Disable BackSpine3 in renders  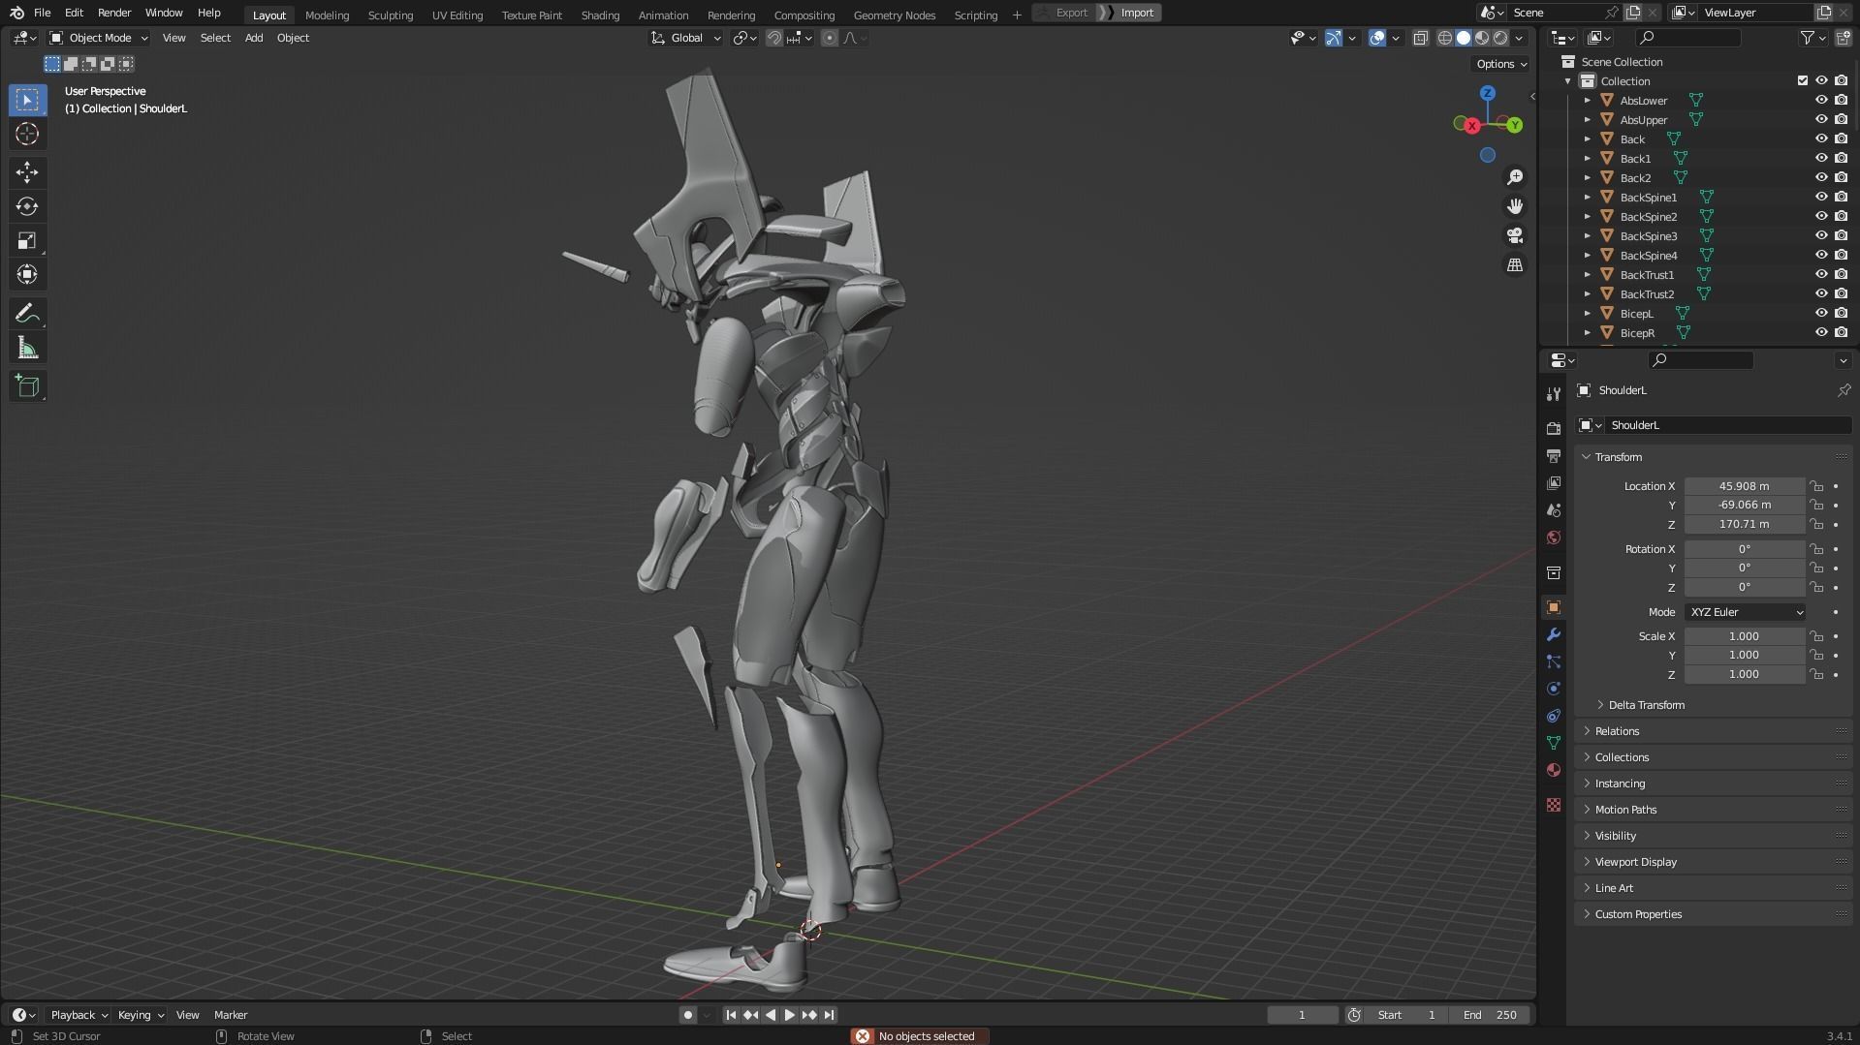coord(1841,235)
